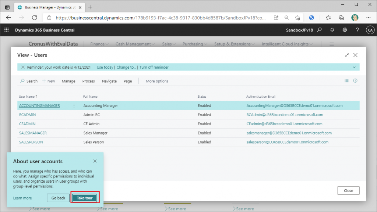
Task: Open browser Favorites list icon
Action: click(x=328, y=18)
